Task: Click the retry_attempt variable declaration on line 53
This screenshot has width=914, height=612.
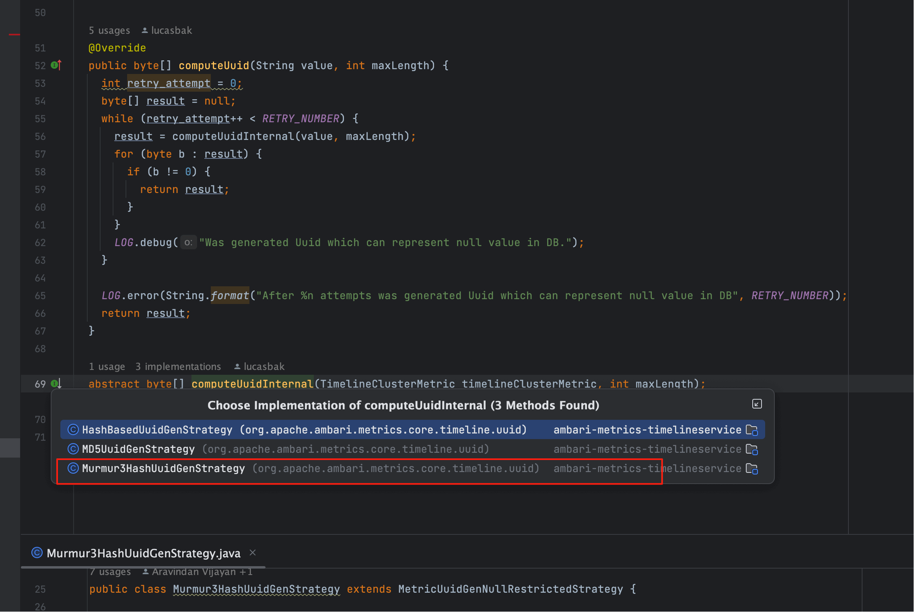Action: point(169,83)
